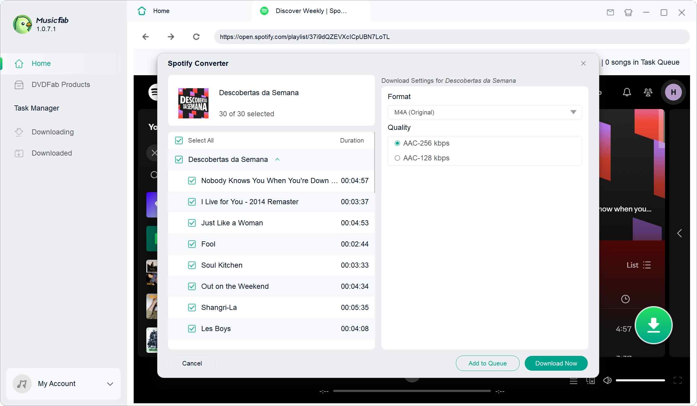Screen dimensions: 697x406
Task: Click the track list scrollbar
Action: coord(374,163)
